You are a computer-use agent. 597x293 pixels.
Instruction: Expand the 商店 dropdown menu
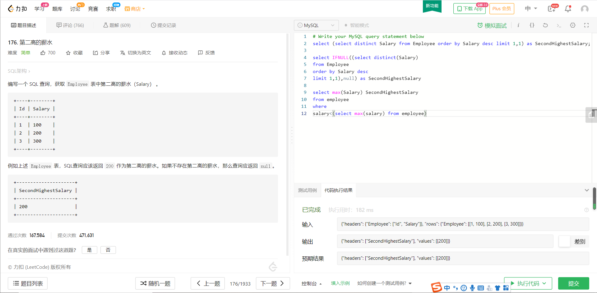[134, 9]
